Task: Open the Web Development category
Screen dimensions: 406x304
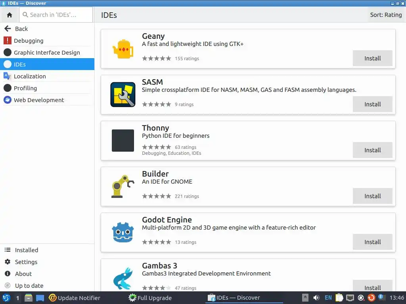Action: tap(47, 100)
